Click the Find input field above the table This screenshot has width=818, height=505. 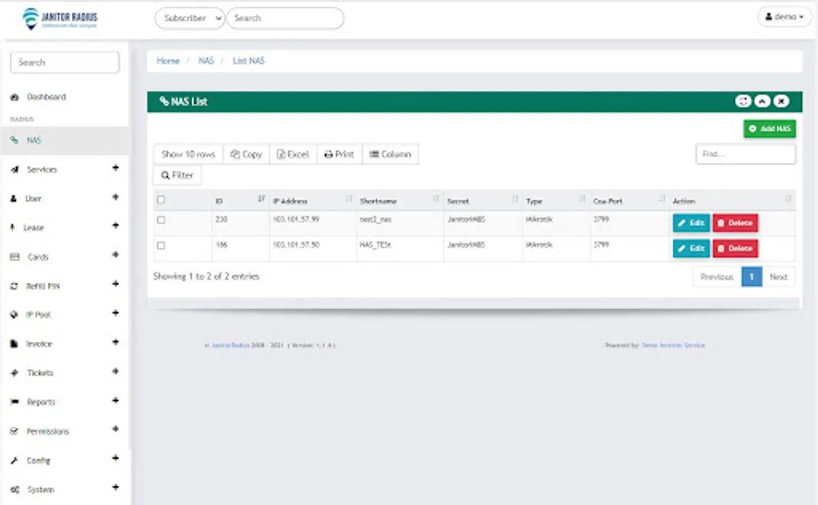point(745,154)
